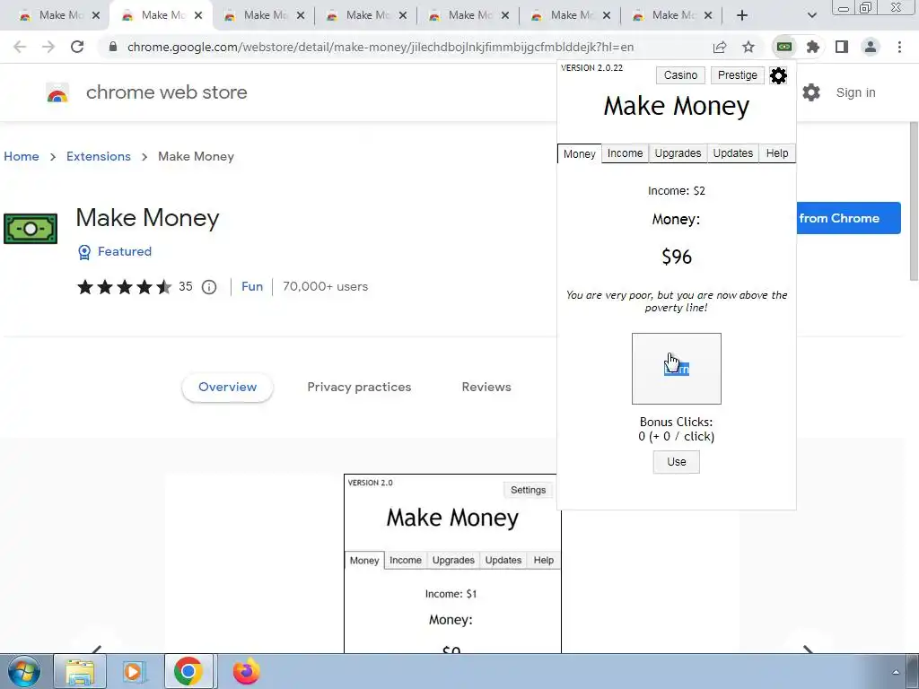Click the share page icon in the address bar

point(720,47)
